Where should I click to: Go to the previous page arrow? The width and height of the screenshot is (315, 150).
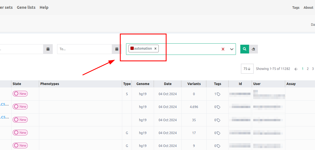(296, 69)
